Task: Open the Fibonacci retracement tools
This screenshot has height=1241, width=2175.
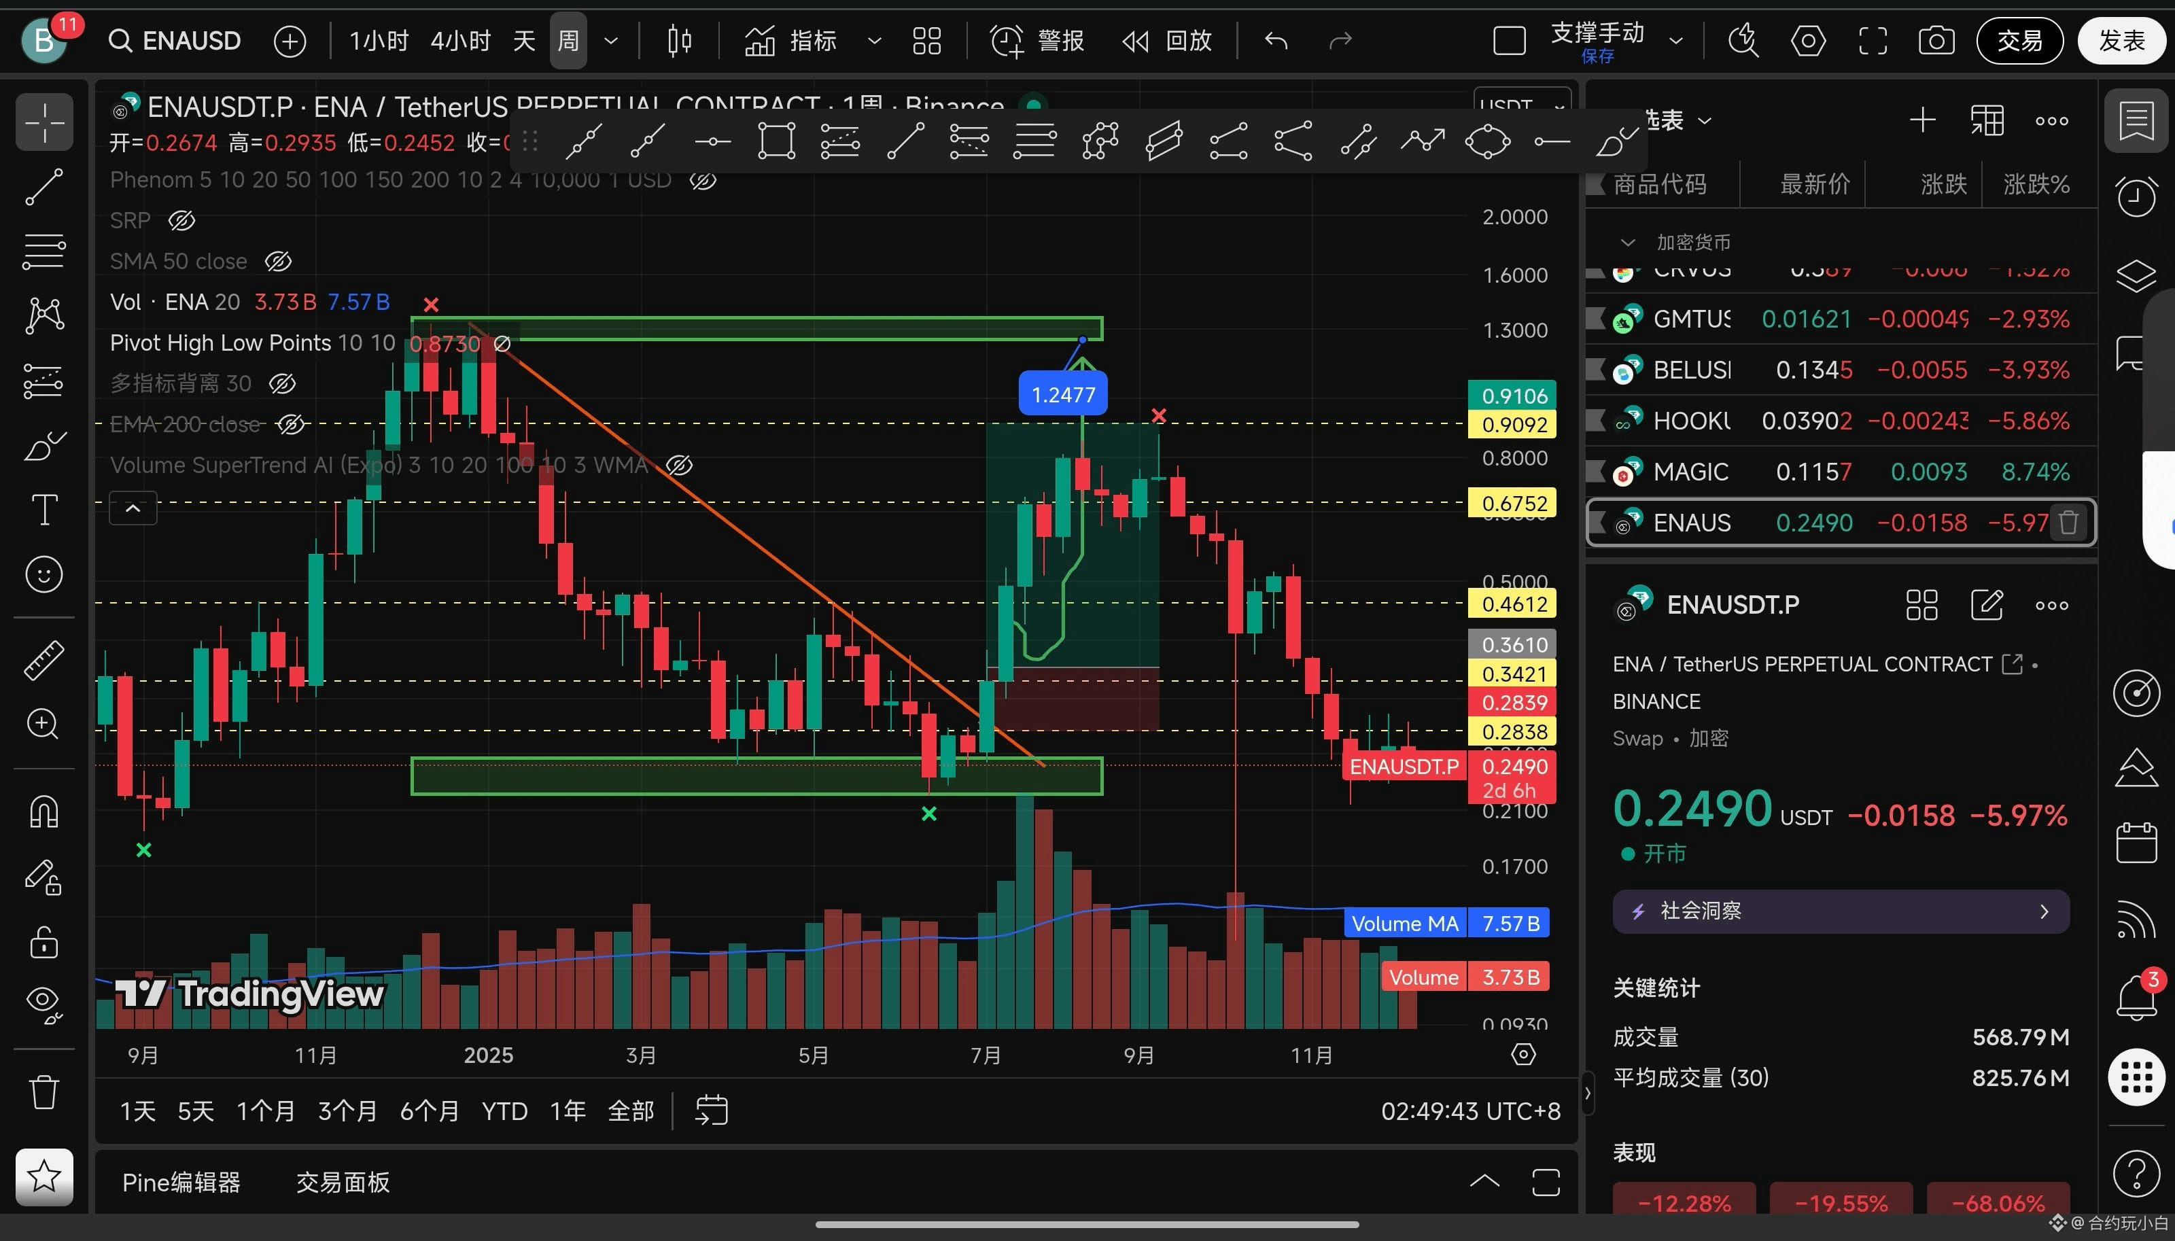Action: 44,251
